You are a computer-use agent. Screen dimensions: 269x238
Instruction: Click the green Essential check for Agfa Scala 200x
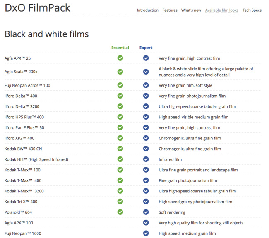pos(120,72)
